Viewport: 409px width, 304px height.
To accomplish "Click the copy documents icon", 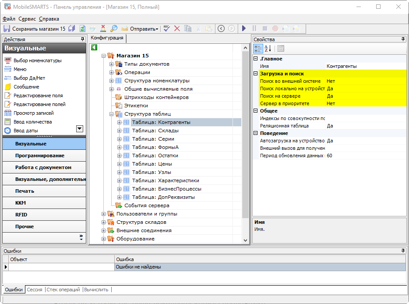I will tap(188, 28).
